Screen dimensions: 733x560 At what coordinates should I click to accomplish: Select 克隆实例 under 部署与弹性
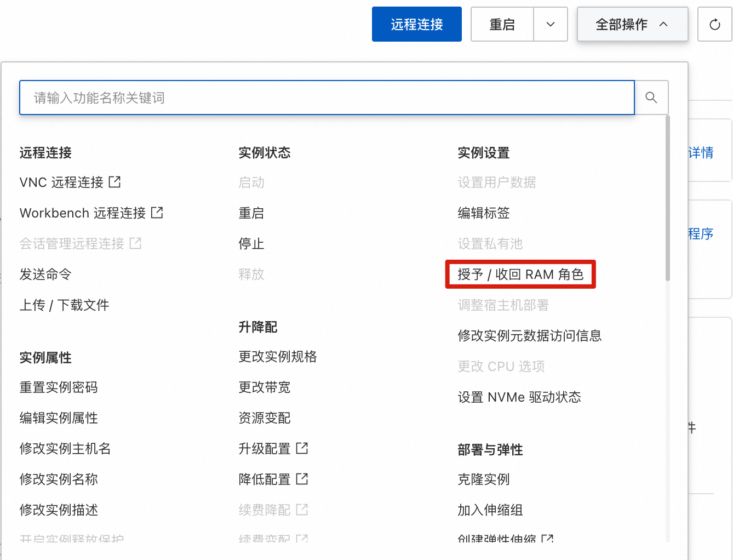click(484, 479)
